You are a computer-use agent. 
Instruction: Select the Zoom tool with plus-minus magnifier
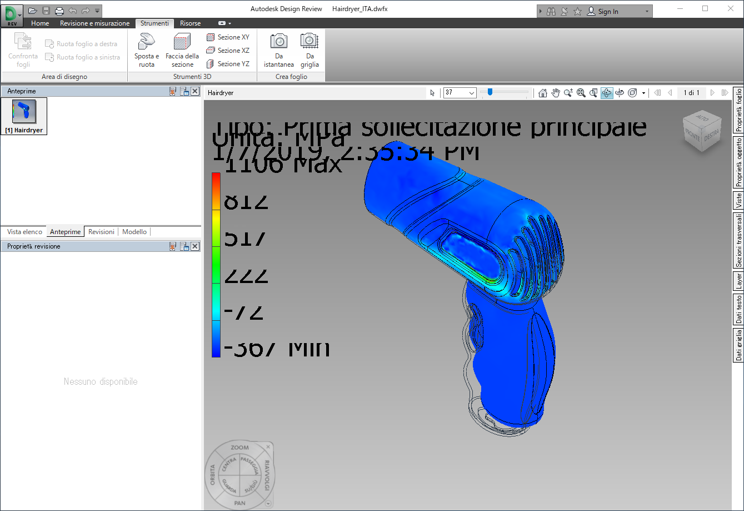coord(568,93)
